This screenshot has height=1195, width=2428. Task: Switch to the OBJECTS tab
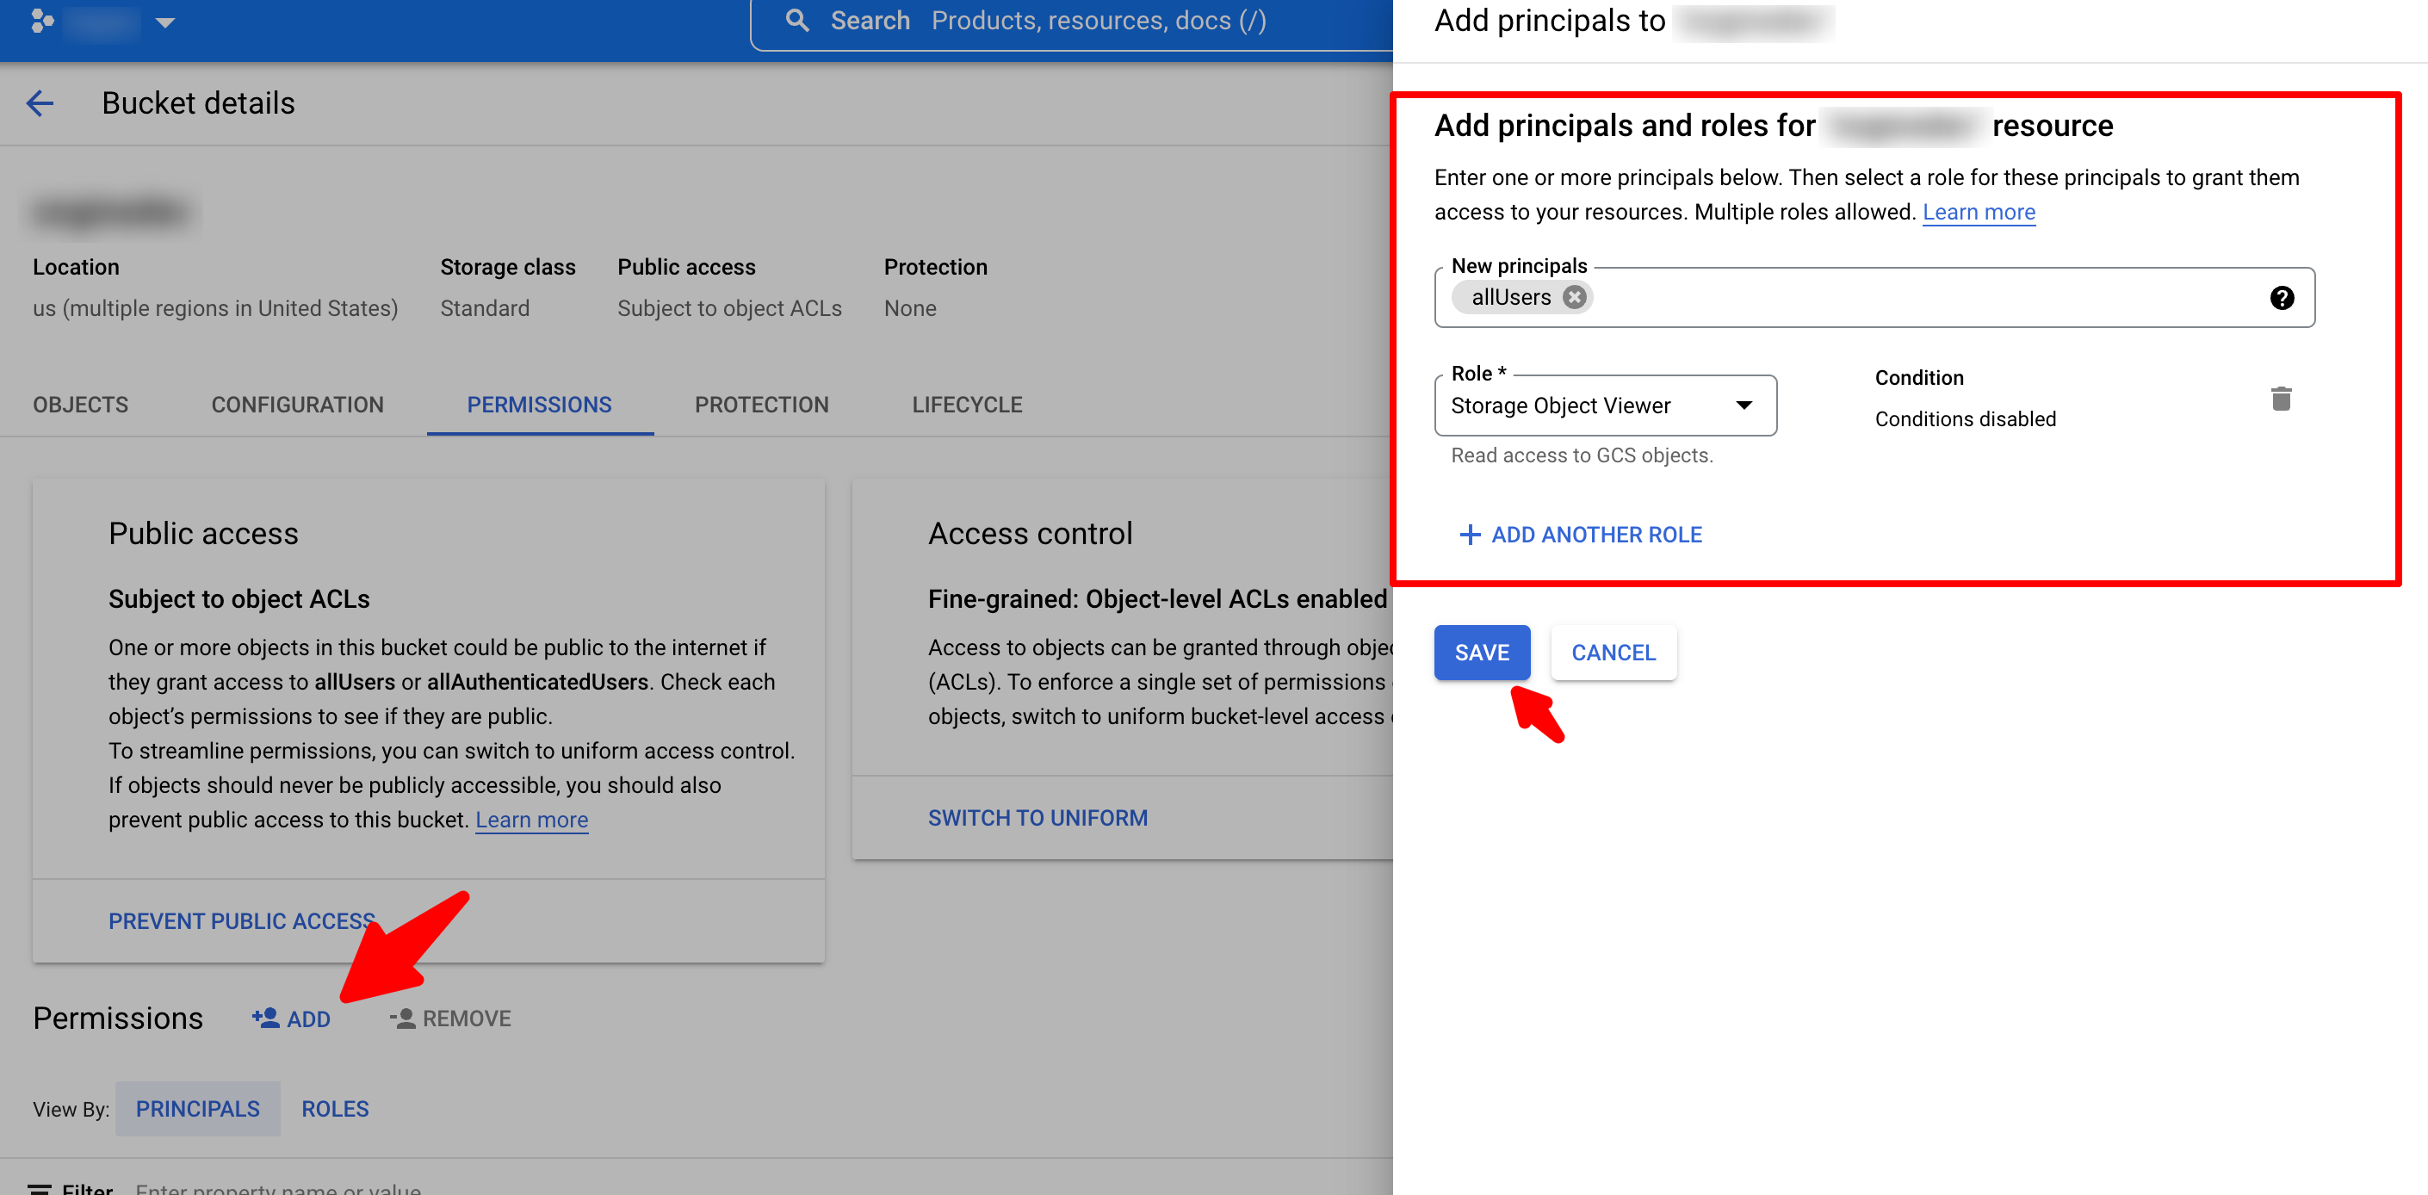coord(80,405)
